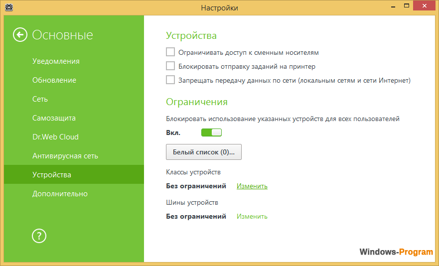This screenshot has height=266, width=439.
Task: Click the Dr.Web spider icon in title bar
Action: click(9, 7)
